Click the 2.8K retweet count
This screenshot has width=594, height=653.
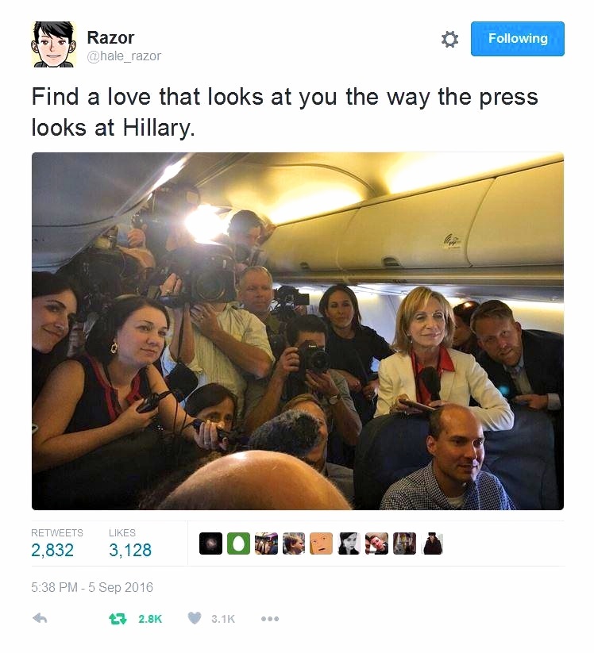tap(150, 619)
